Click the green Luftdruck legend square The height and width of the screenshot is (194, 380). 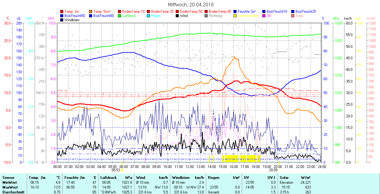coord(120,15)
